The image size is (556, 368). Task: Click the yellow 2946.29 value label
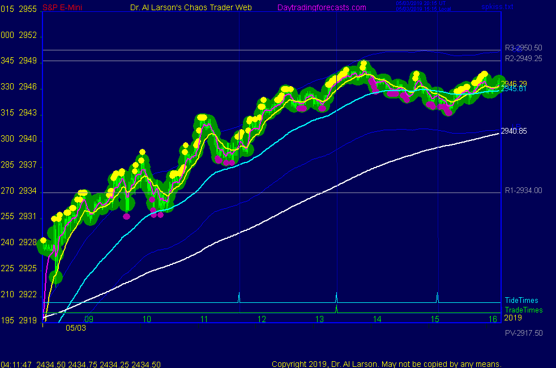tap(514, 84)
